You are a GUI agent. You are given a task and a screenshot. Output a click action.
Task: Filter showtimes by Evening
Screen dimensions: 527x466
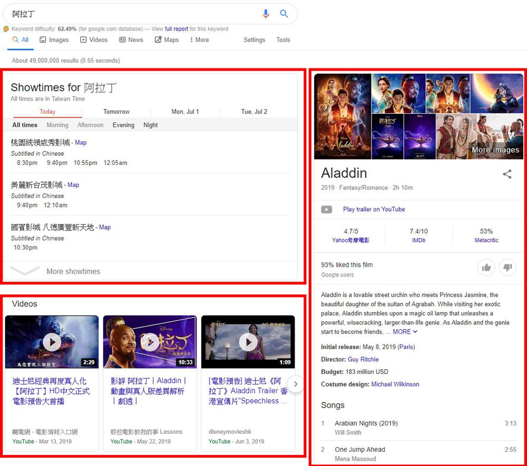tap(123, 125)
